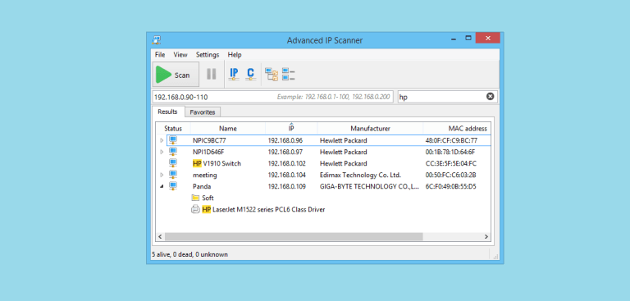Image resolution: width=630 pixels, height=301 pixels.
Task: Select the meeting device name
Action: tap(205, 175)
